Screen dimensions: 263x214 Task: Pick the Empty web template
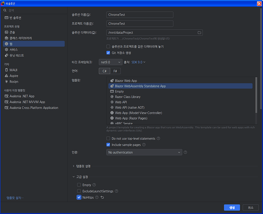[180, 92]
